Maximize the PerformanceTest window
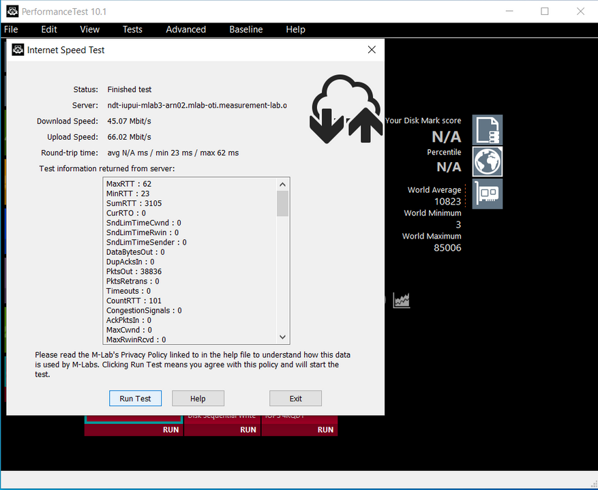598x490 pixels. pos(545,12)
